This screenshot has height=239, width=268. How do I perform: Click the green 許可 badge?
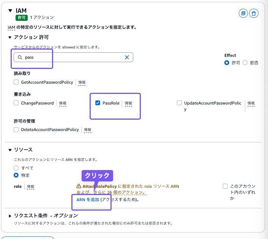pos(22,17)
